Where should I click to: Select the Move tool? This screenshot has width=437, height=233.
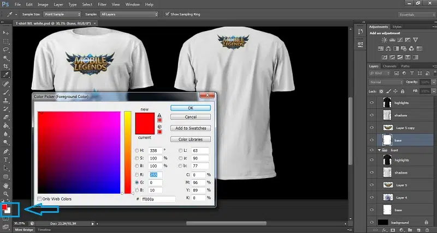coord(5,33)
